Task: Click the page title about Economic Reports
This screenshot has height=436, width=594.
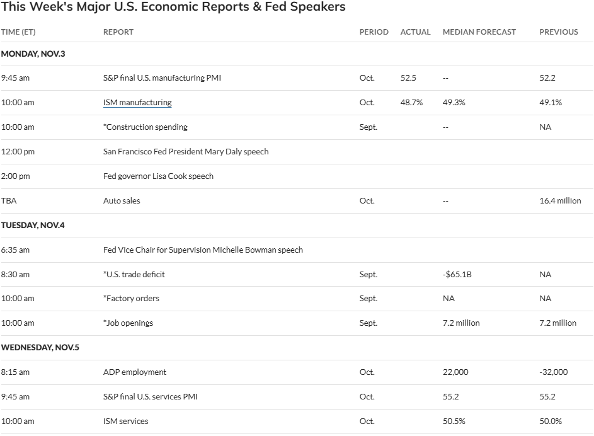Action: coord(173,8)
